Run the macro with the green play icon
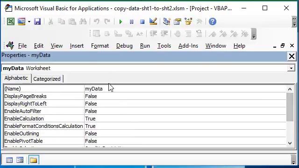This screenshot has height=168, width=299. tap(121, 22)
